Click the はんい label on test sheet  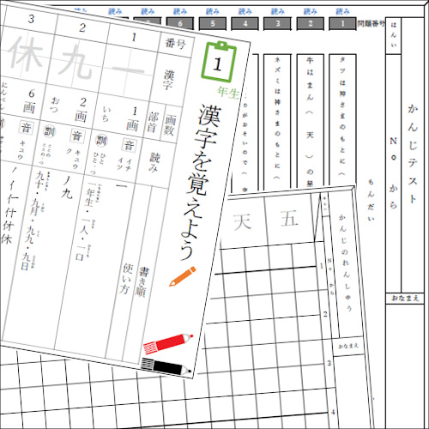coord(394,35)
